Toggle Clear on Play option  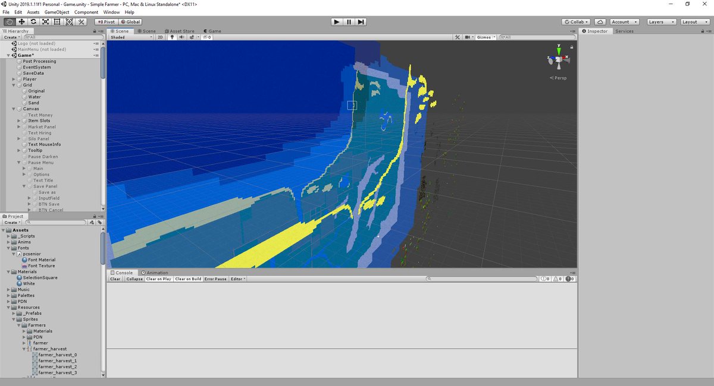(x=159, y=279)
